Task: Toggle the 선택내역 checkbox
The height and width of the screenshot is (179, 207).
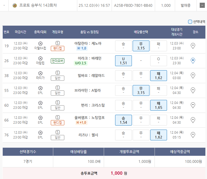Action: click(x=190, y=22)
